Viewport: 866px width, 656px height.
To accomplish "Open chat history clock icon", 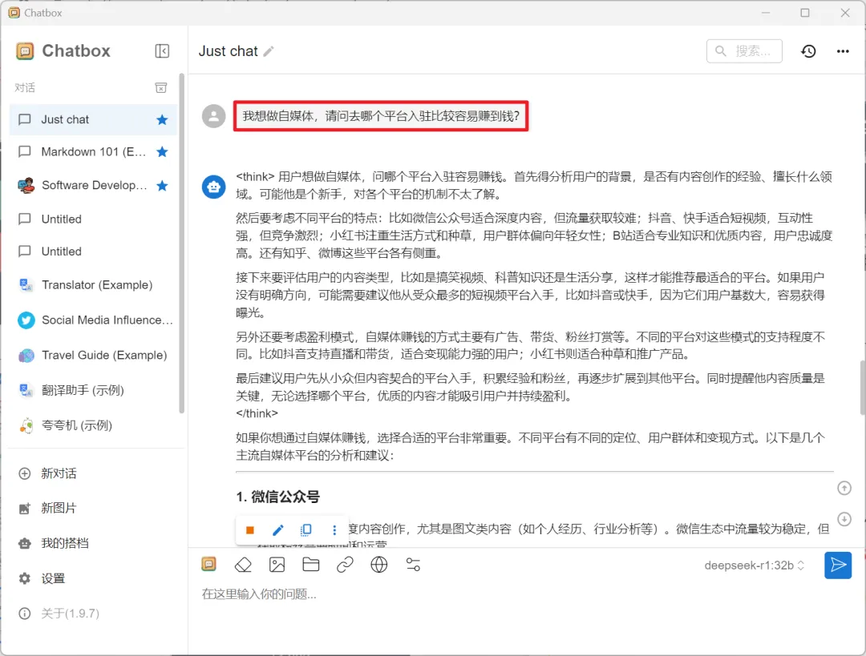I will tap(808, 51).
